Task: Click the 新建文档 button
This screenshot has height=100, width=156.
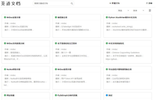Action: coord(114,3)
